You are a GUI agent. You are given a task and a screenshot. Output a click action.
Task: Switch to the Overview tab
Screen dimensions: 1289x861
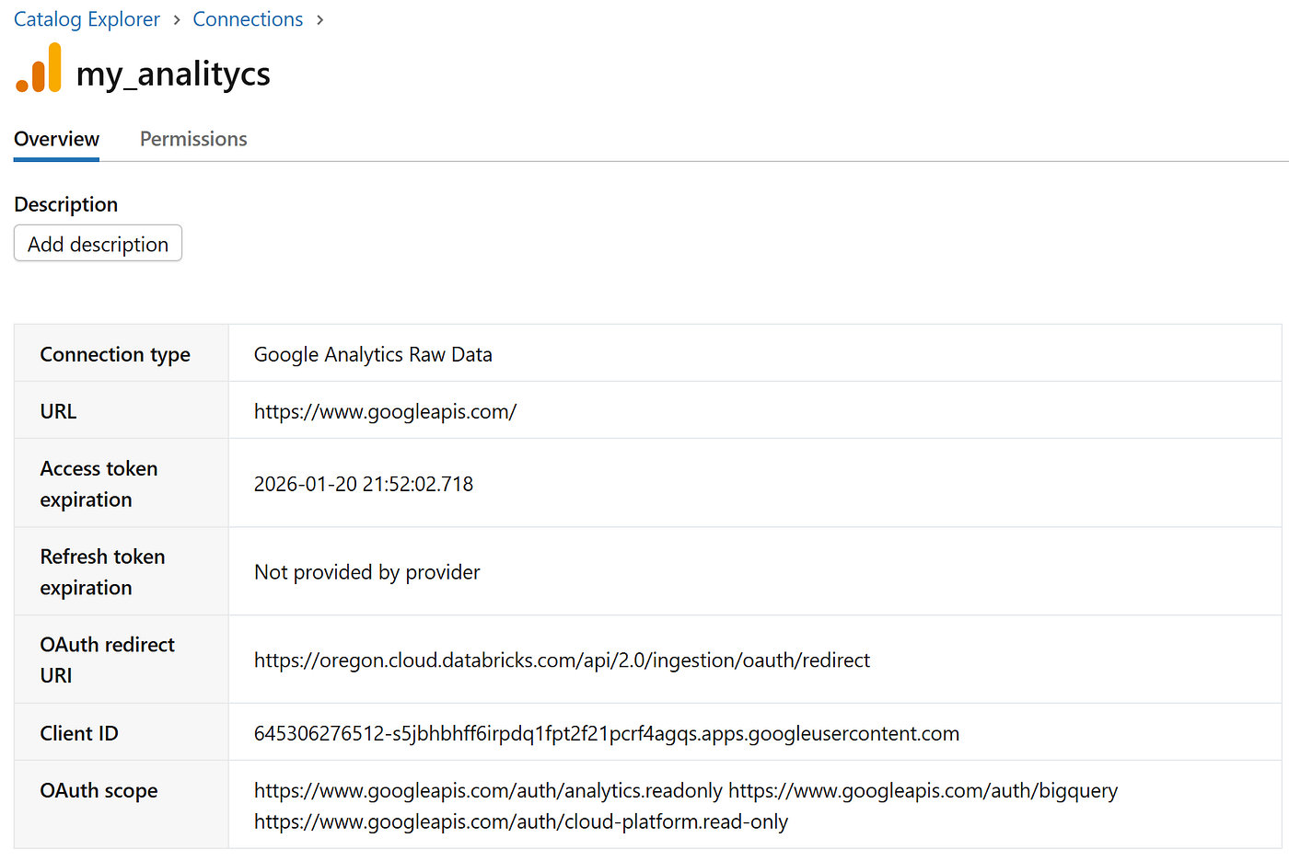[x=56, y=139]
